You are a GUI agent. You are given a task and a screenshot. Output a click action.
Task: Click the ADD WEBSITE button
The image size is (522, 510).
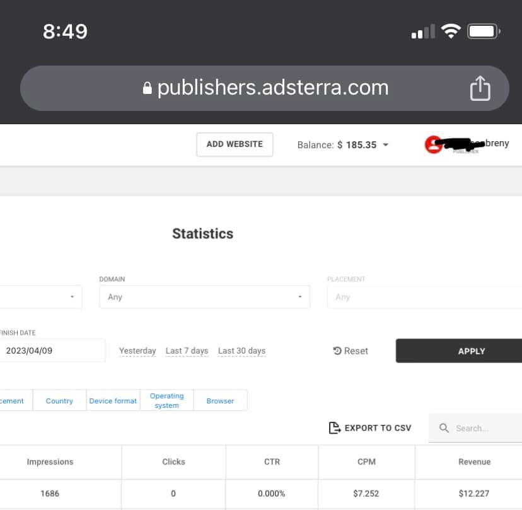(x=235, y=144)
